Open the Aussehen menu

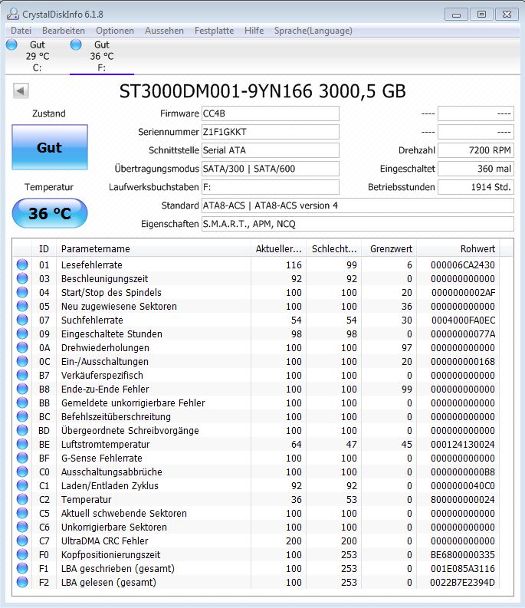click(x=164, y=31)
